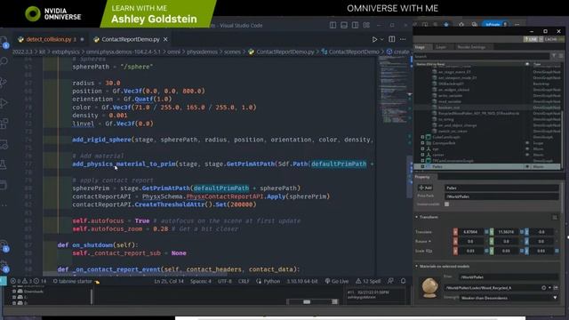Check the Instanceable checkbox
This screenshot has width=569, height=320.
(x=446, y=204)
